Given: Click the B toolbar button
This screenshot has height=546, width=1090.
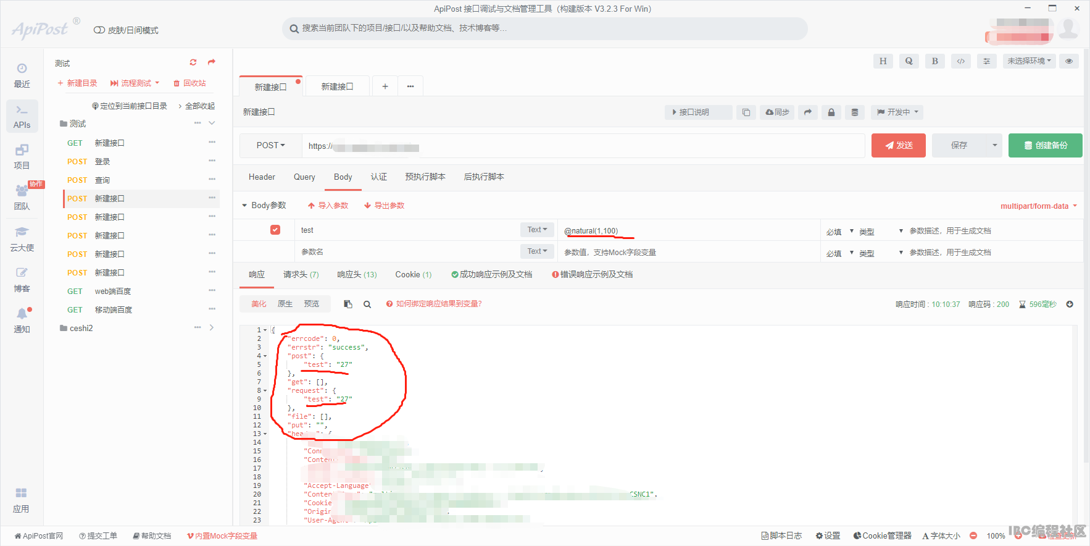Looking at the screenshot, I should 935,61.
